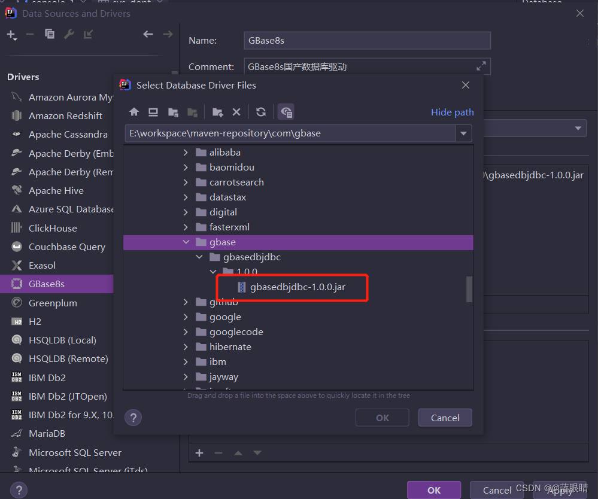The width and height of the screenshot is (598, 499).
Task: Click the expand icon in Comment field
Action: coord(481,66)
